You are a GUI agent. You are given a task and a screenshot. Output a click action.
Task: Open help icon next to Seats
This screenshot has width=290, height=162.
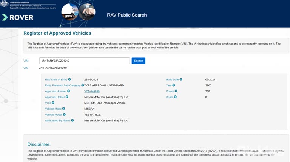pos(175,97)
